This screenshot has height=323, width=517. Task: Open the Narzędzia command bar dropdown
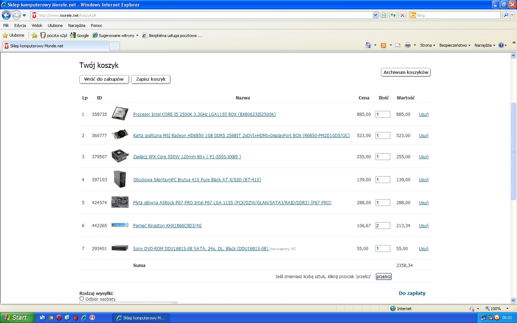[485, 45]
